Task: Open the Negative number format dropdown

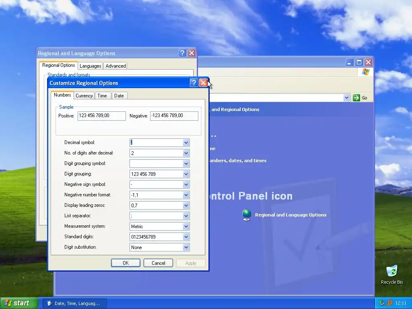Action: (186, 195)
